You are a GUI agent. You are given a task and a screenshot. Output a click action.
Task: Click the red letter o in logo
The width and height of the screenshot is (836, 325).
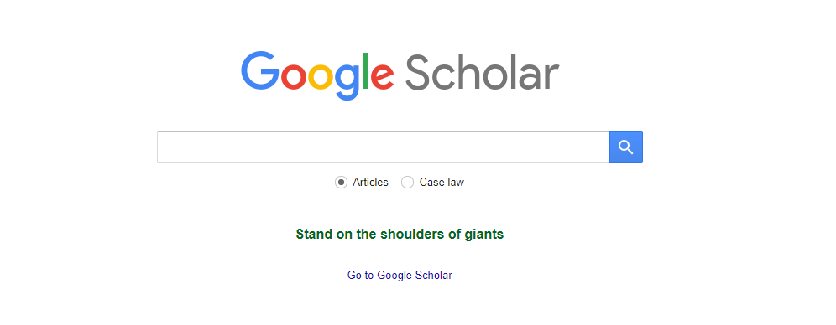[293, 77]
